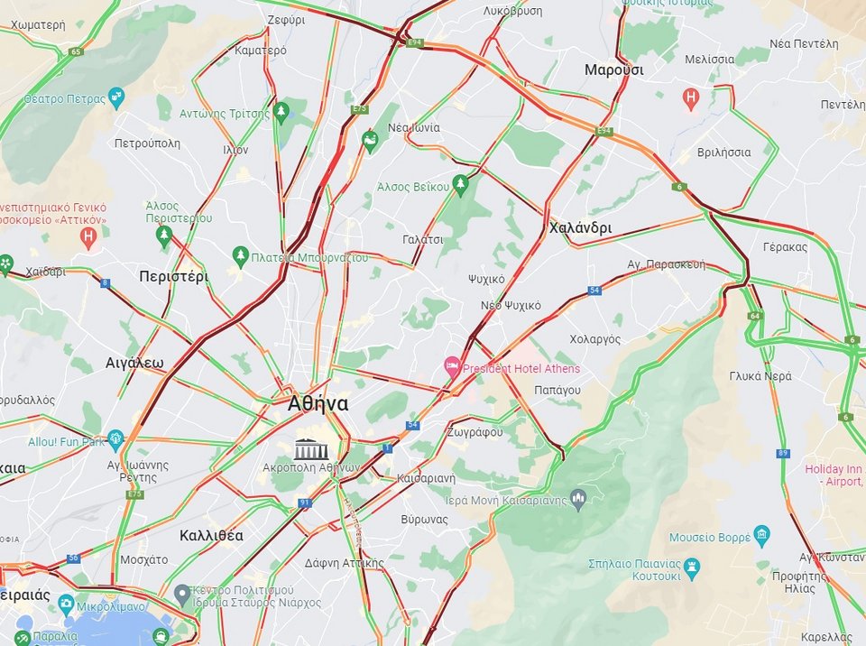866x646 pixels.
Task: Click the Αθήνα city label
Action: pos(318,403)
